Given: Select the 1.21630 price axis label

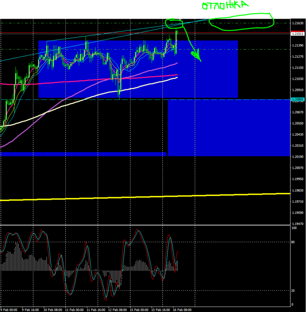Looking at the screenshot, I should click(298, 23).
